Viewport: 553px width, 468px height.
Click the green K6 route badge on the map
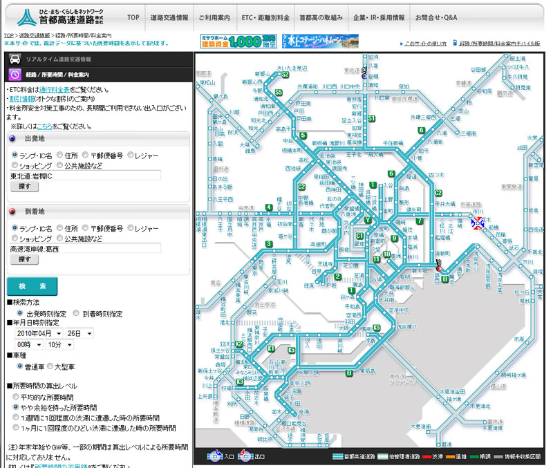point(377,328)
